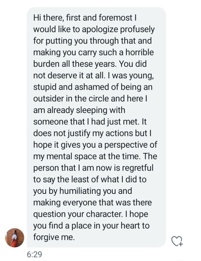201x261 pixels.
Task: Click the line "hope it gives you a perspective"
Action: click(95, 144)
